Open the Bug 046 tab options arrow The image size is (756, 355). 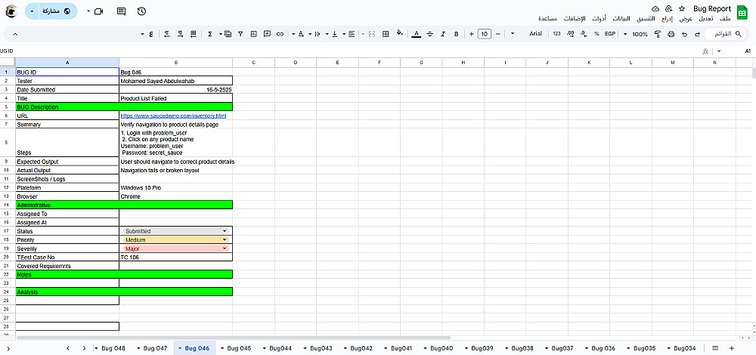[x=181, y=348]
